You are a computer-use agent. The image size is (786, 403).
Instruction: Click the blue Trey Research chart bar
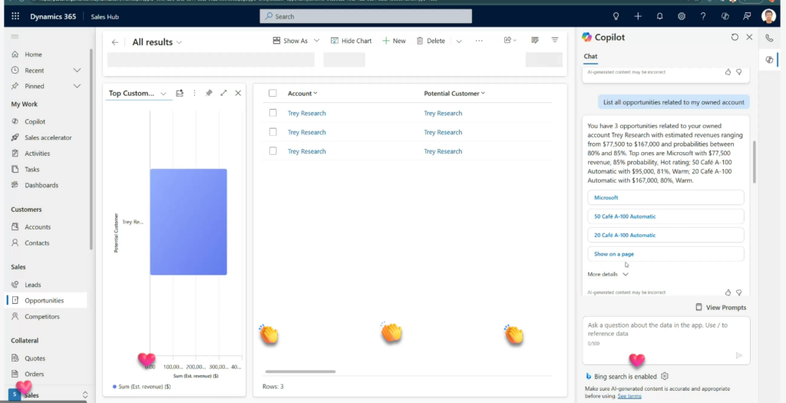[x=189, y=222]
